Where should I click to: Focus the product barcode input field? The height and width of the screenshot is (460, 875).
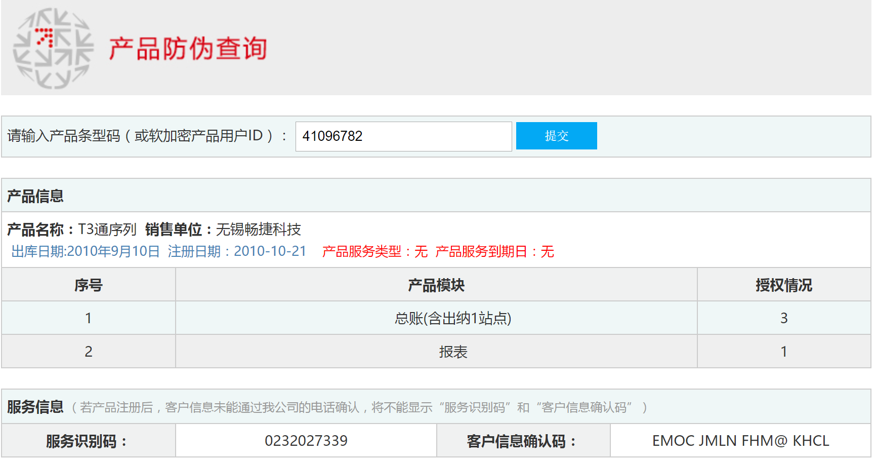point(403,136)
